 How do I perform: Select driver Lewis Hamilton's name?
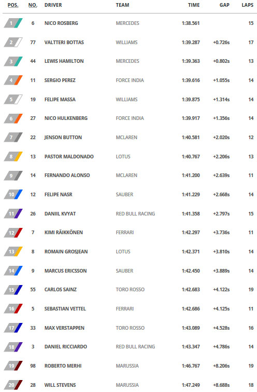tap(64, 61)
